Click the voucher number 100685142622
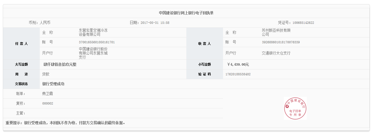Screen dimensions: 375x134 pos(303,23)
